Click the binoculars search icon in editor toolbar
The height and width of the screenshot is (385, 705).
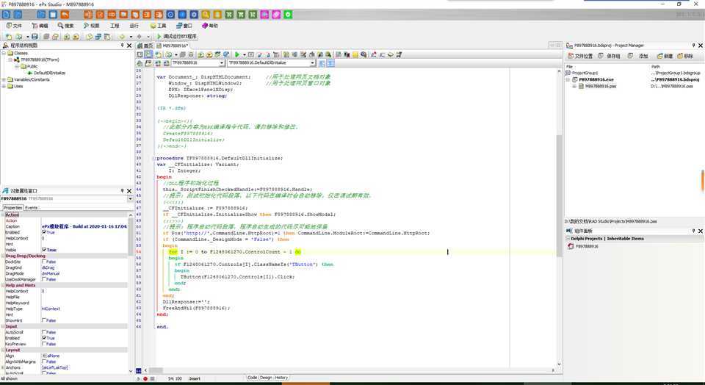click(328, 54)
